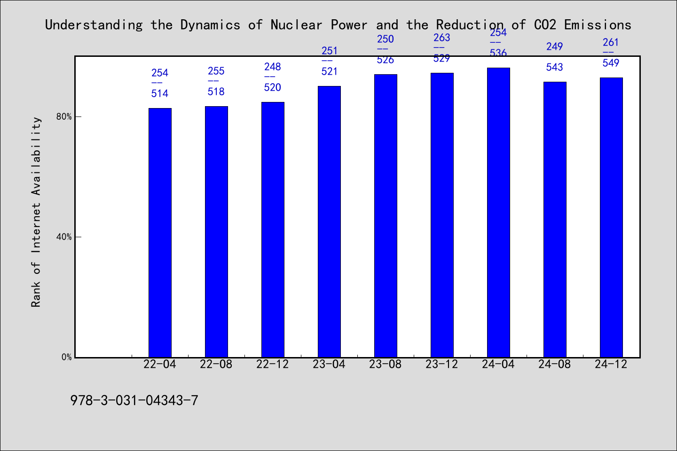Viewport: 677px width, 451px height.
Task: Click the y-axis label Rank of Internet Availability
Action: (x=36, y=212)
